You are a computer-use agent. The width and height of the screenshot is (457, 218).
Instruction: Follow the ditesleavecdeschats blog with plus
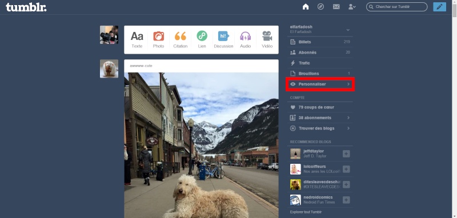point(346,184)
